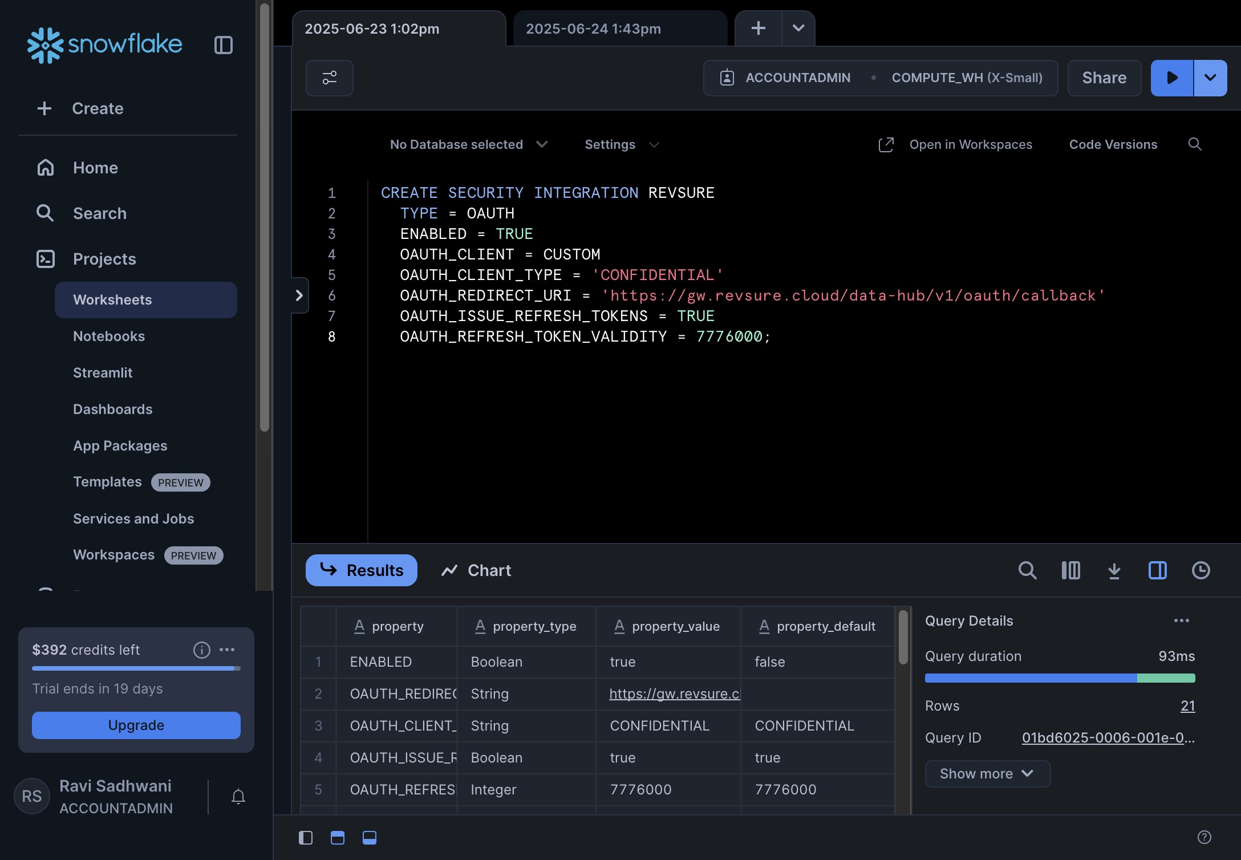This screenshot has height=860, width=1241.
Task: Search within the worksheet editor
Action: tap(1194, 144)
